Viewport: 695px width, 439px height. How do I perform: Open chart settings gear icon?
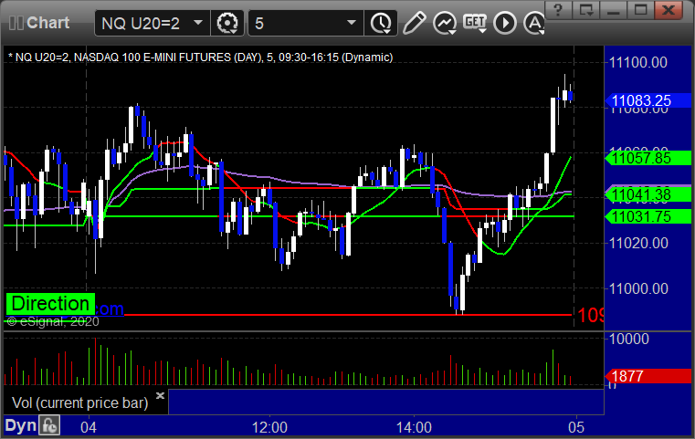(x=227, y=23)
